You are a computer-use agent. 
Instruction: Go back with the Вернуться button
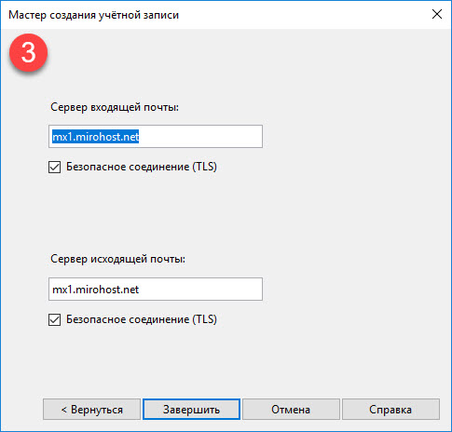91,410
